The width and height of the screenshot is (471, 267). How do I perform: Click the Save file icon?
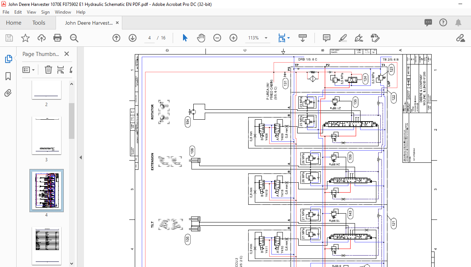(9, 38)
